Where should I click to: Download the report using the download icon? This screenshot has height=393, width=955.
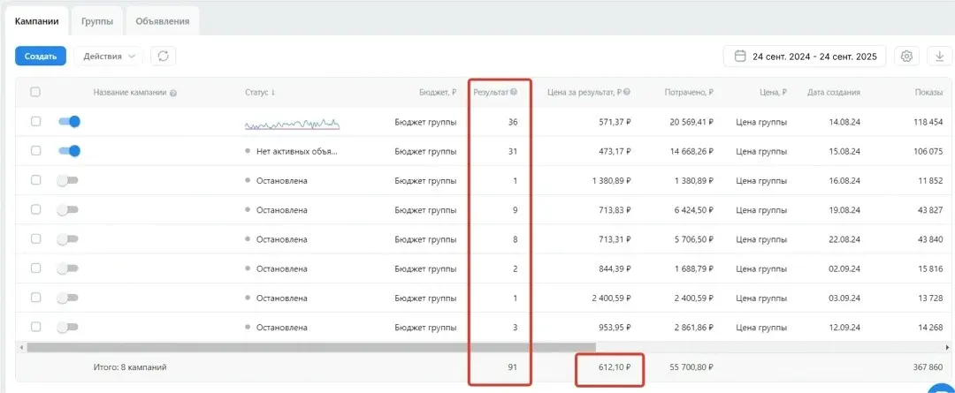[938, 56]
